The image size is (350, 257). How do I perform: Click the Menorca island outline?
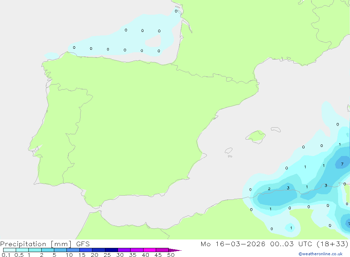[x=276, y=129]
